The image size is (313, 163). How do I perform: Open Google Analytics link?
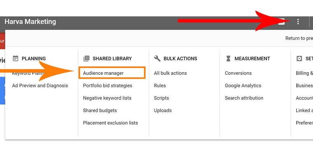pyautogui.click(x=243, y=86)
